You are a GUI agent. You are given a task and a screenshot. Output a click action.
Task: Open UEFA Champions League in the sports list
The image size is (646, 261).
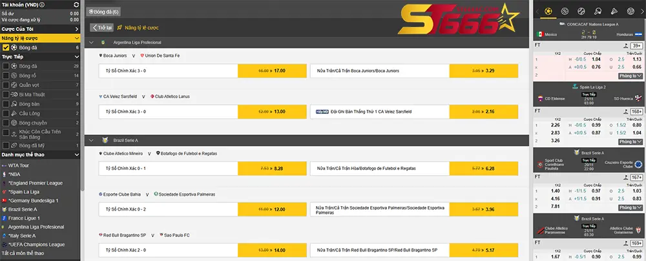36,244
